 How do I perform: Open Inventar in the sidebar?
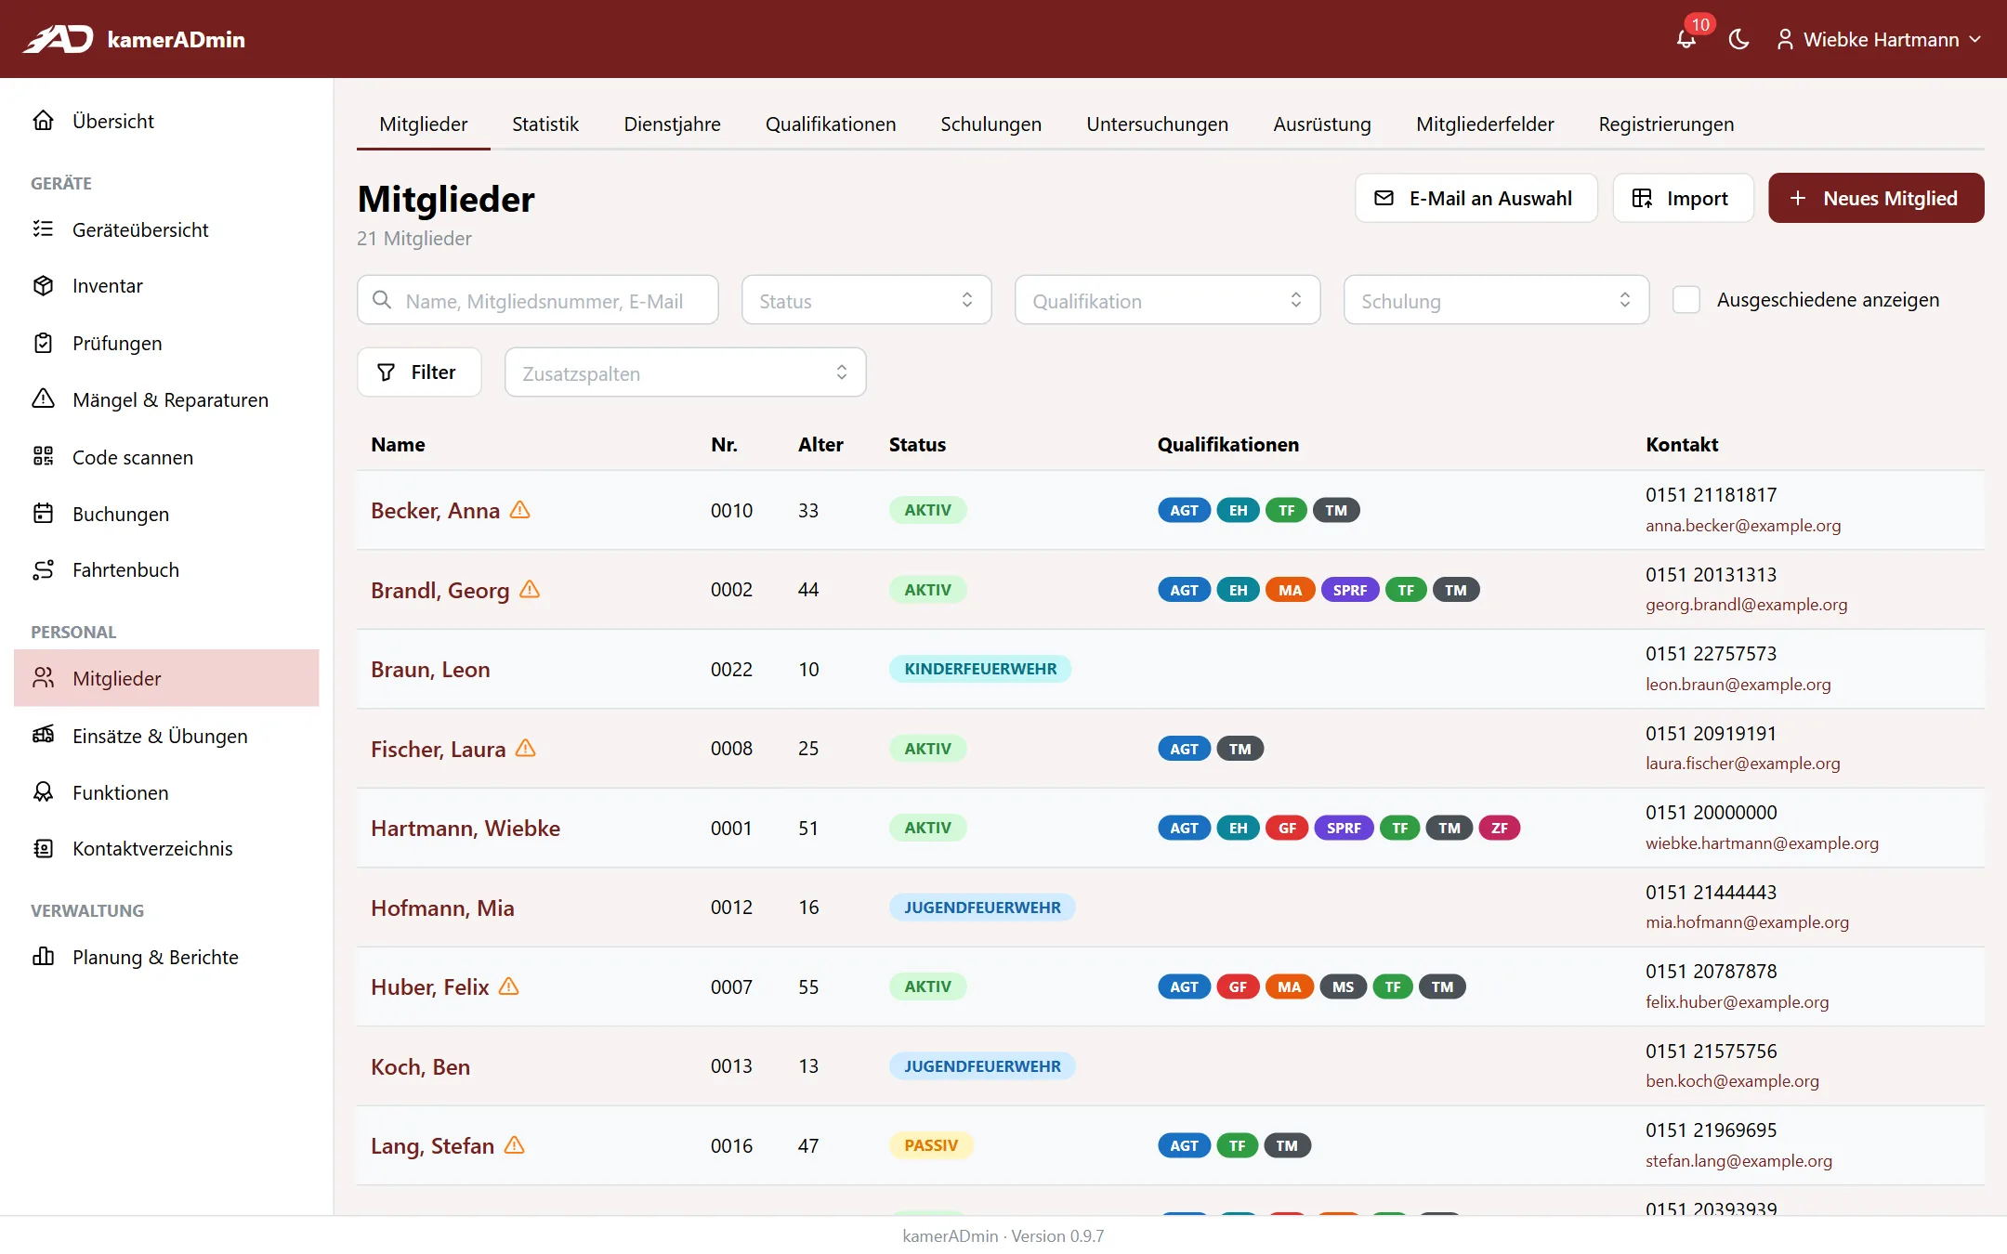click(x=166, y=286)
